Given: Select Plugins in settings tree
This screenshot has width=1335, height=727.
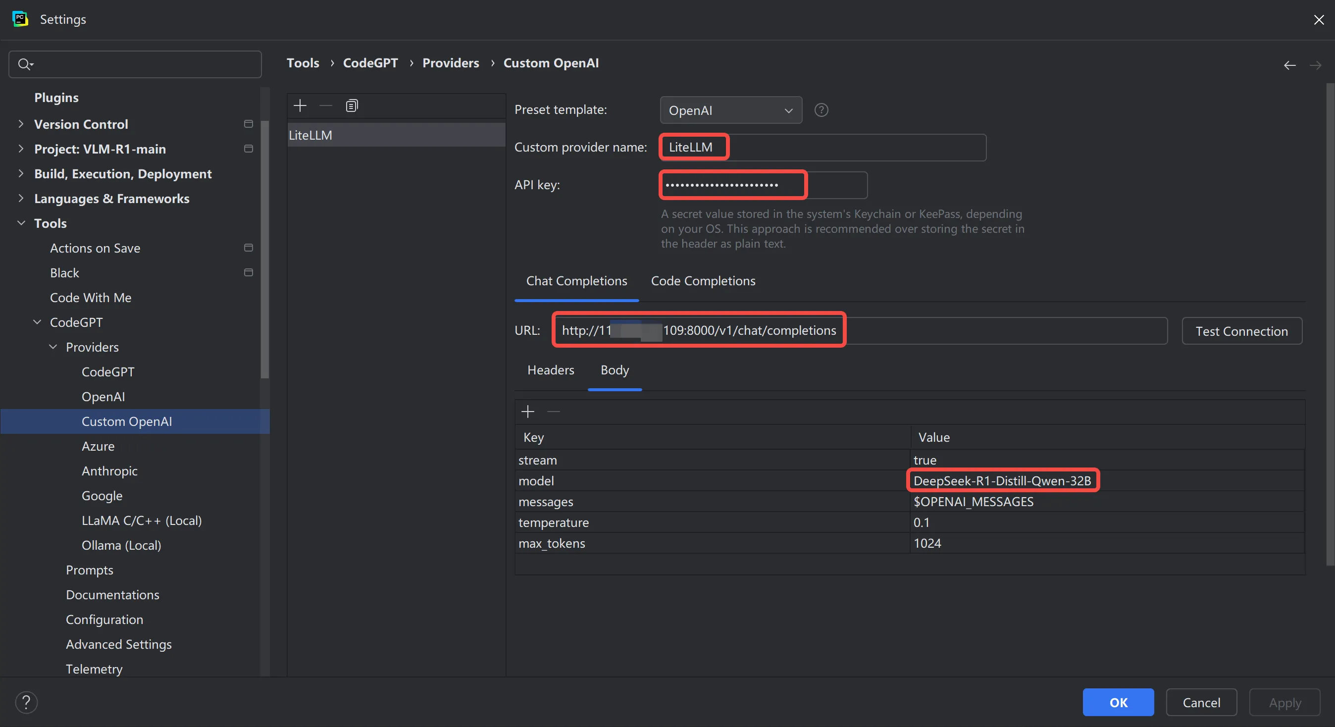Looking at the screenshot, I should coord(56,98).
